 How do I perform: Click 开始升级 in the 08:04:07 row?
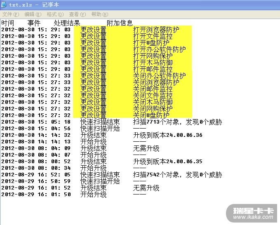pos(93,155)
